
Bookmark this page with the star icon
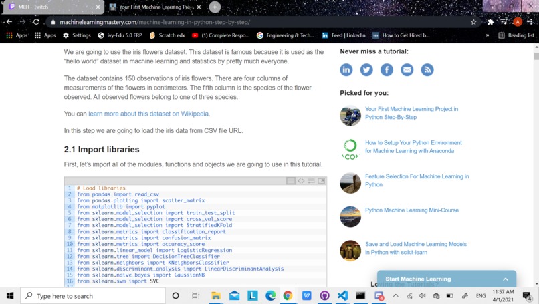coord(473,22)
